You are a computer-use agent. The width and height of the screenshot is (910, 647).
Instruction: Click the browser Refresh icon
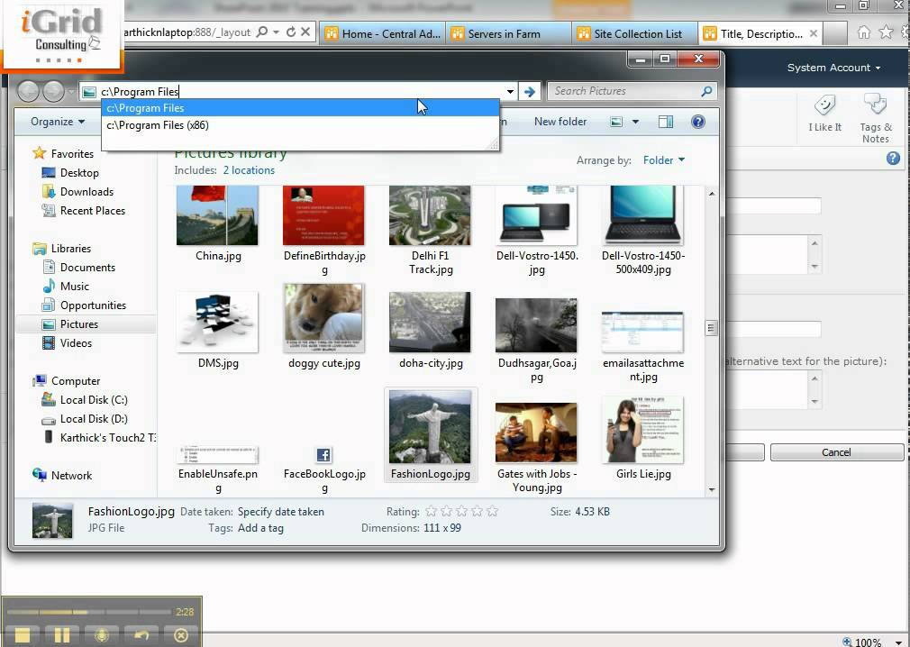(x=291, y=32)
